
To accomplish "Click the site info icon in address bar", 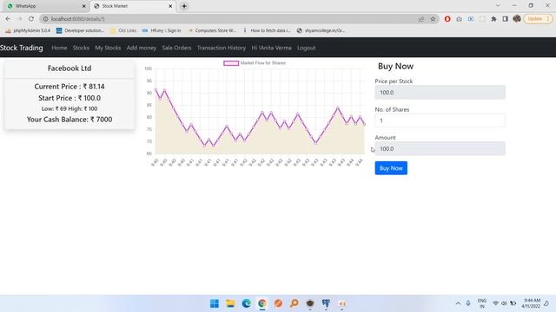I will [x=45, y=19].
